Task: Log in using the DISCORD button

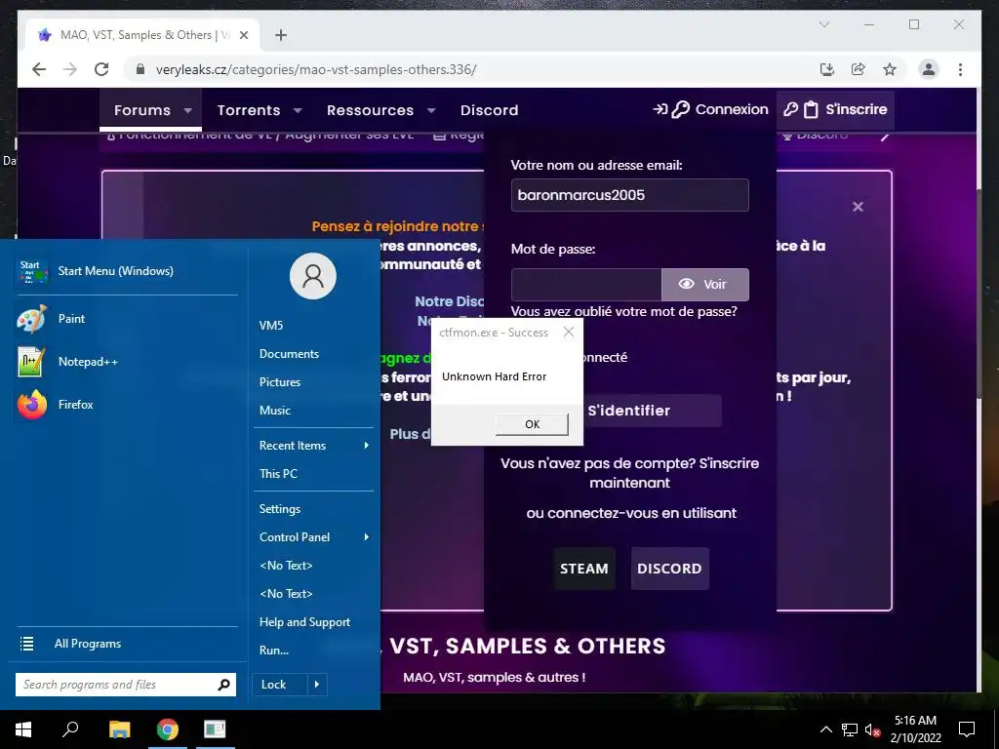Action: [x=669, y=569]
